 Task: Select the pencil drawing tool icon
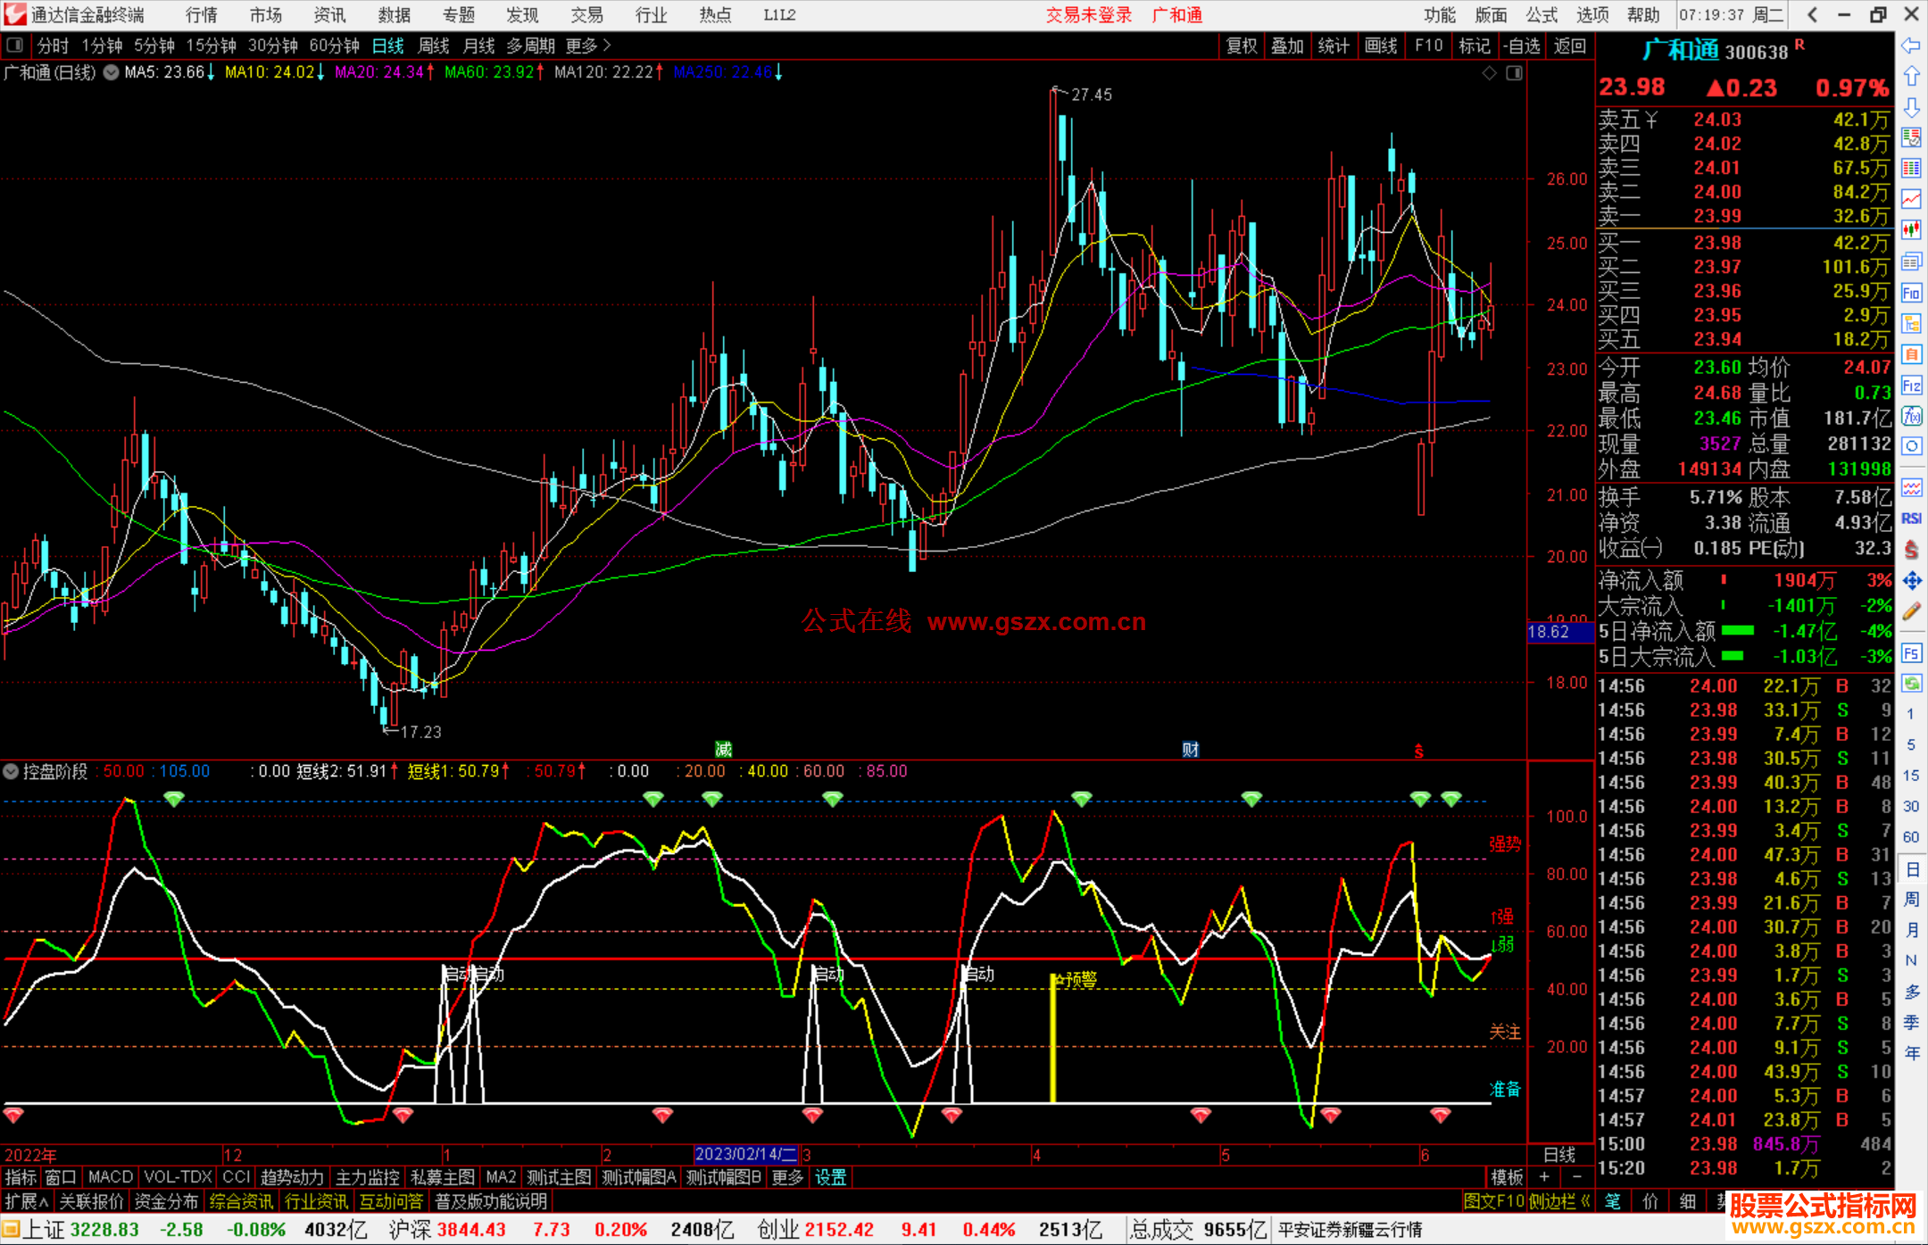coord(1911,612)
